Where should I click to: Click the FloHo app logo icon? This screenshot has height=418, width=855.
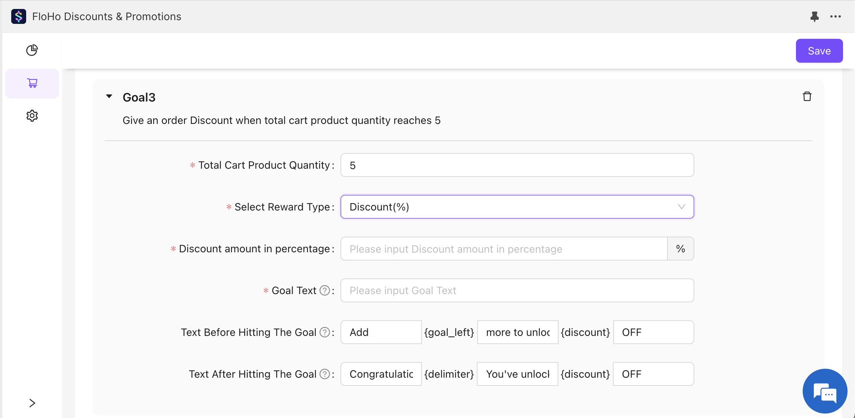(x=19, y=16)
